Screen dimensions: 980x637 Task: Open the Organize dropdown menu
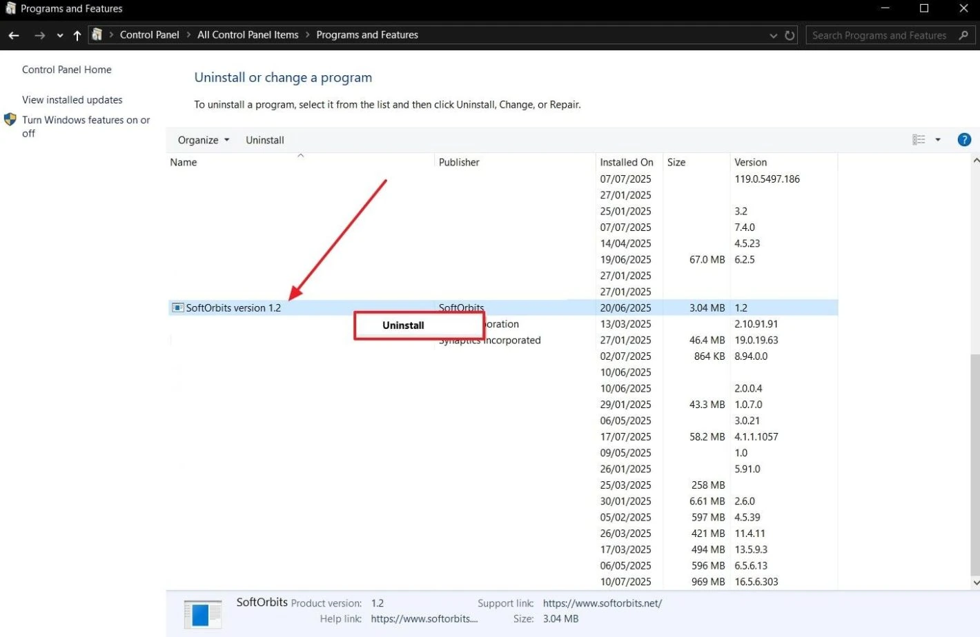point(203,140)
